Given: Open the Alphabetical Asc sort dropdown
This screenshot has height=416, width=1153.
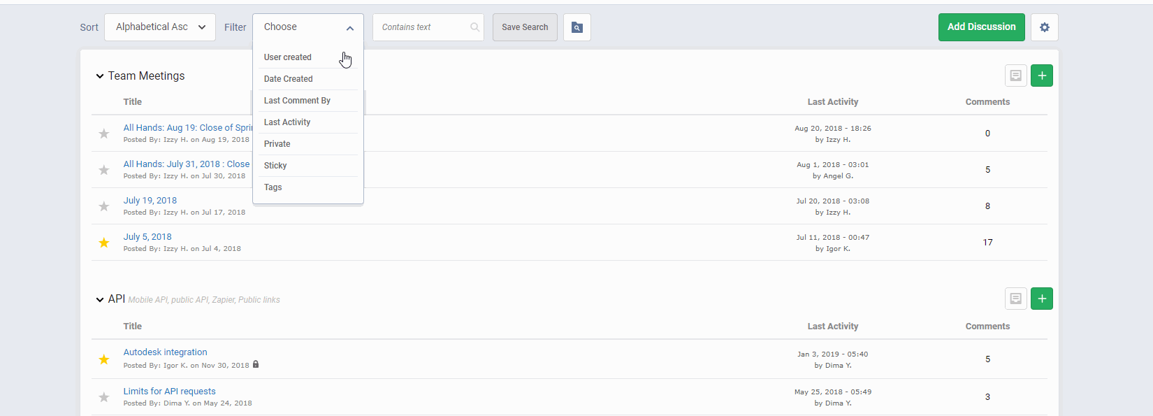Looking at the screenshot, I should tap(160, 27).
